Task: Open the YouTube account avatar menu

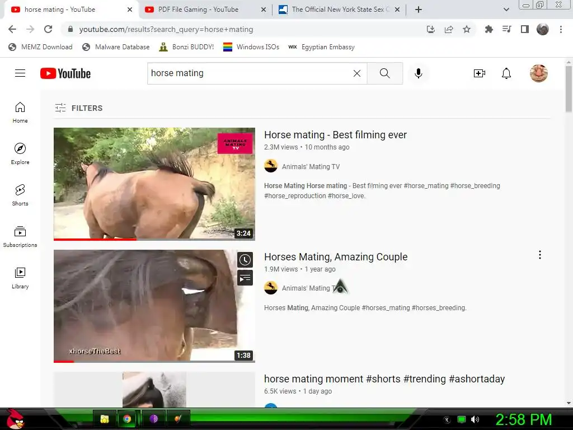Action: [x=539, y=73]
